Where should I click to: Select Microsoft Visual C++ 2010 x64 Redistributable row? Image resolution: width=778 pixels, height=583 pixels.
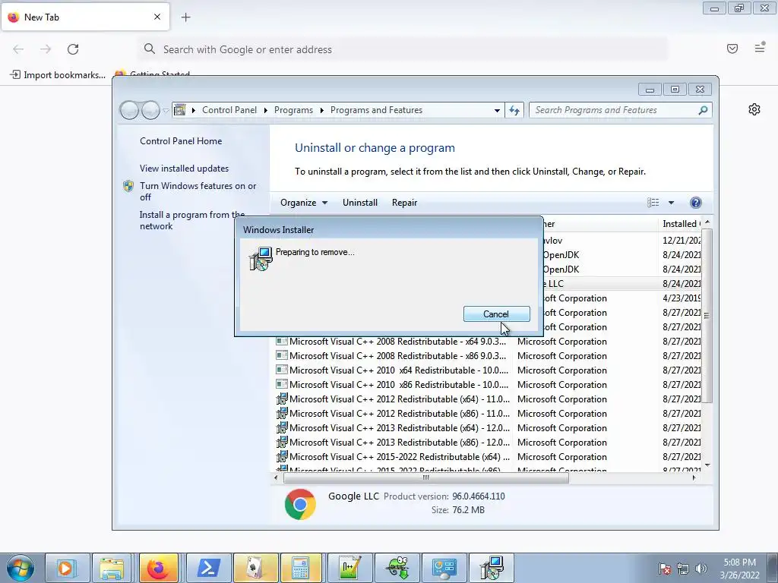(x=489, y=370)
